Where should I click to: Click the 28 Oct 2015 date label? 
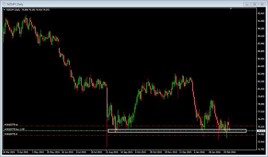156,152
